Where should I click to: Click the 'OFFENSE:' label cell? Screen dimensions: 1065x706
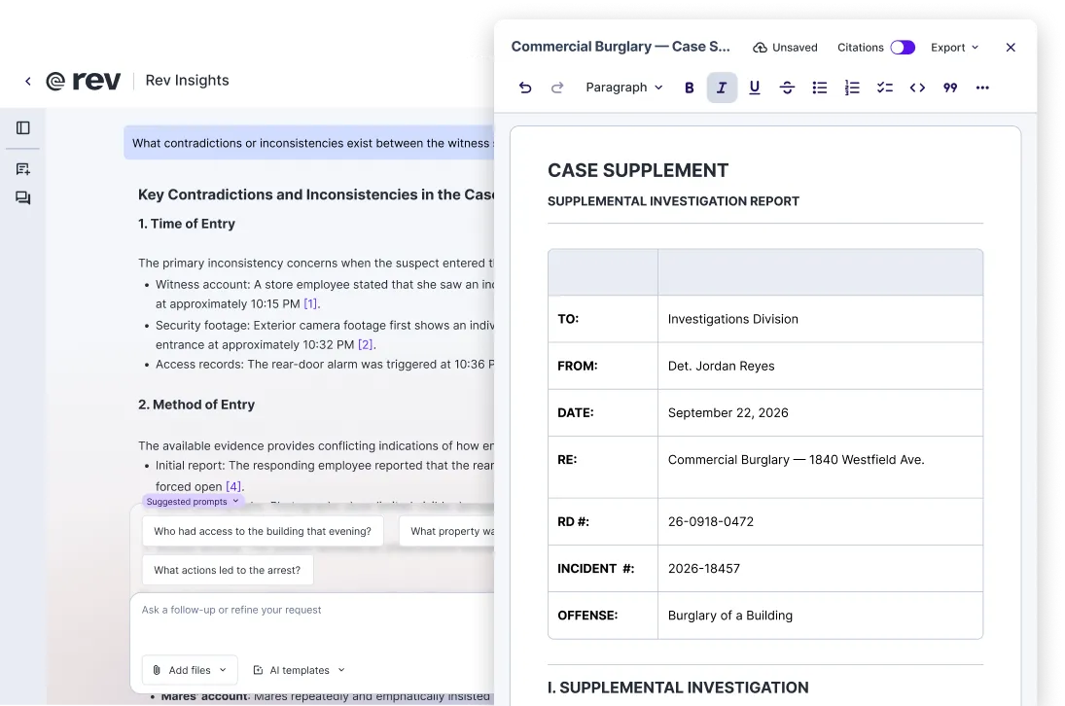(602, 616)
